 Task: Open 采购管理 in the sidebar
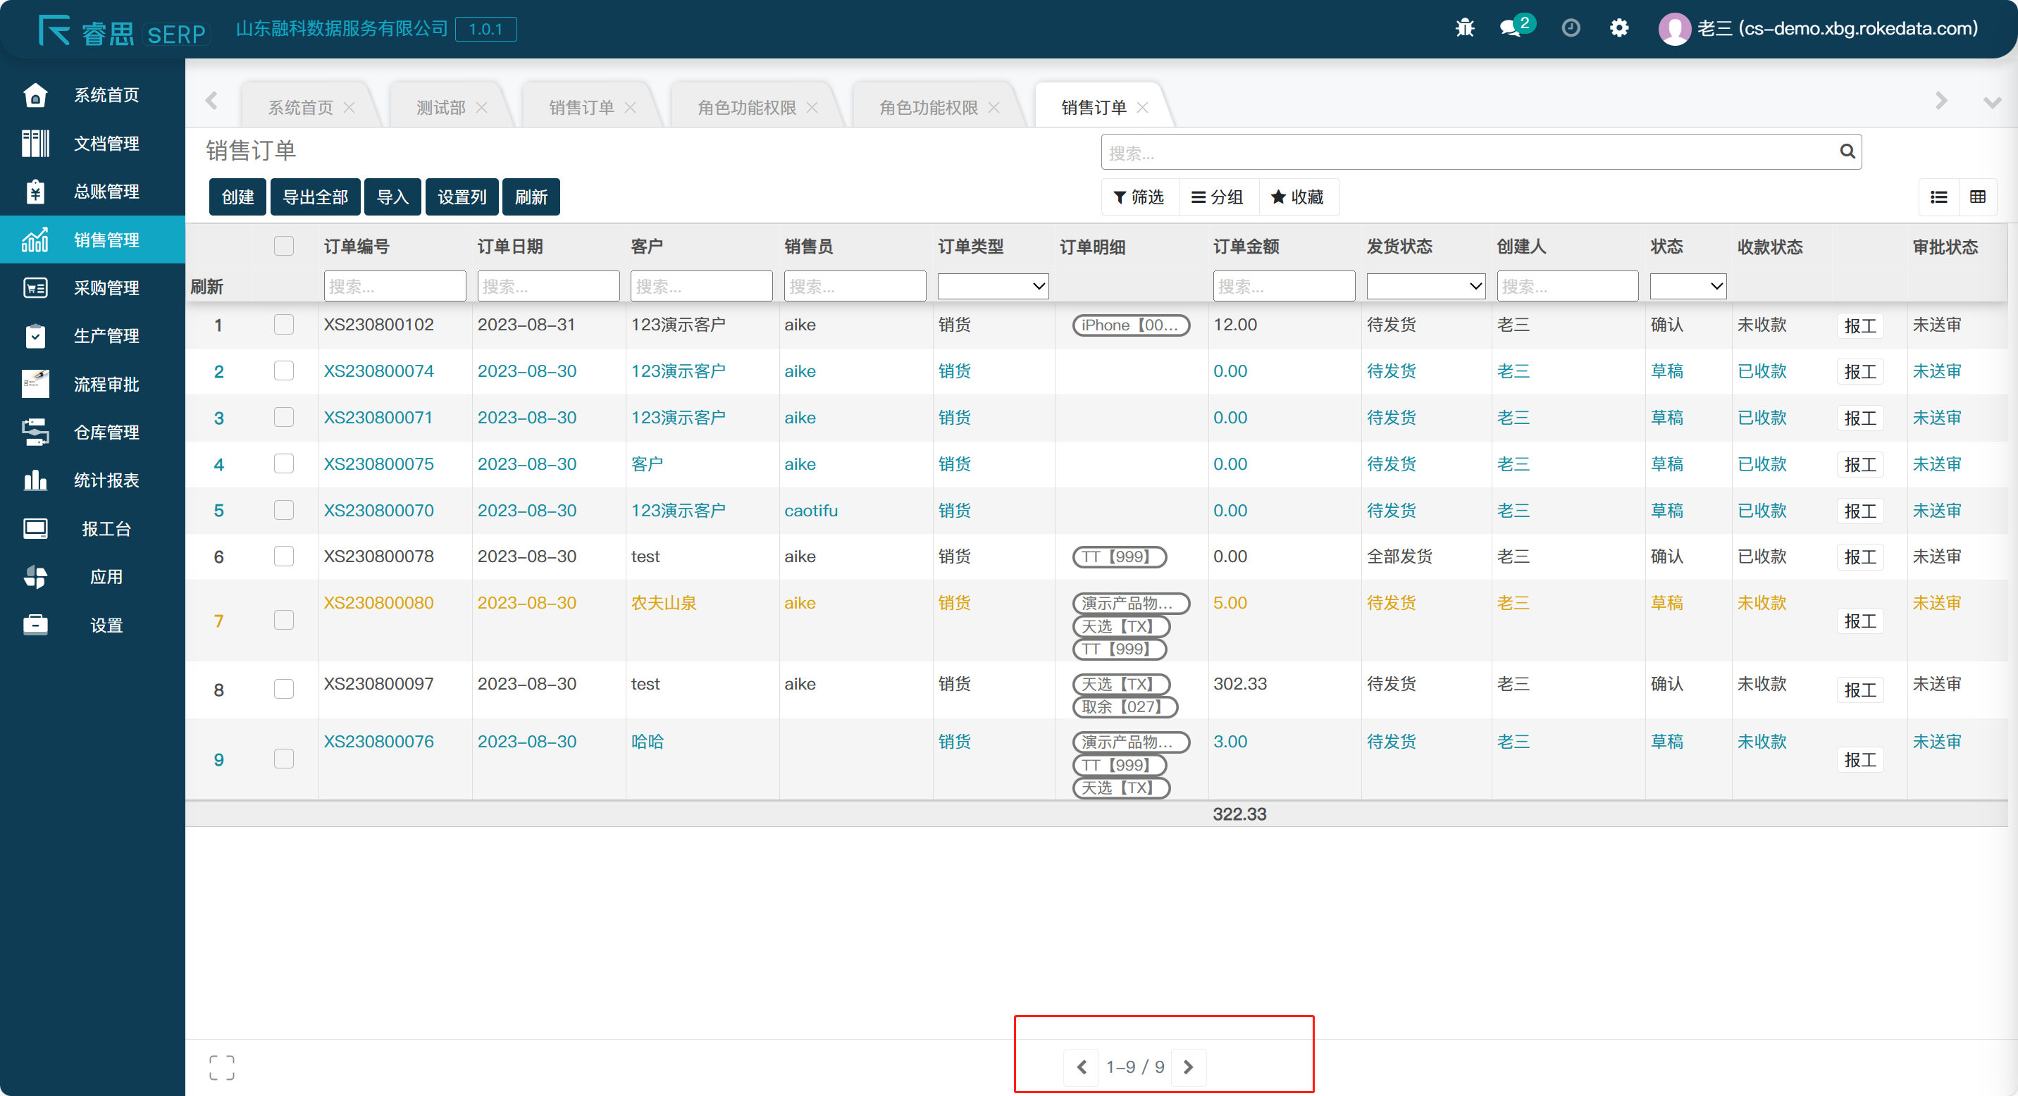[x=106, y=288]
